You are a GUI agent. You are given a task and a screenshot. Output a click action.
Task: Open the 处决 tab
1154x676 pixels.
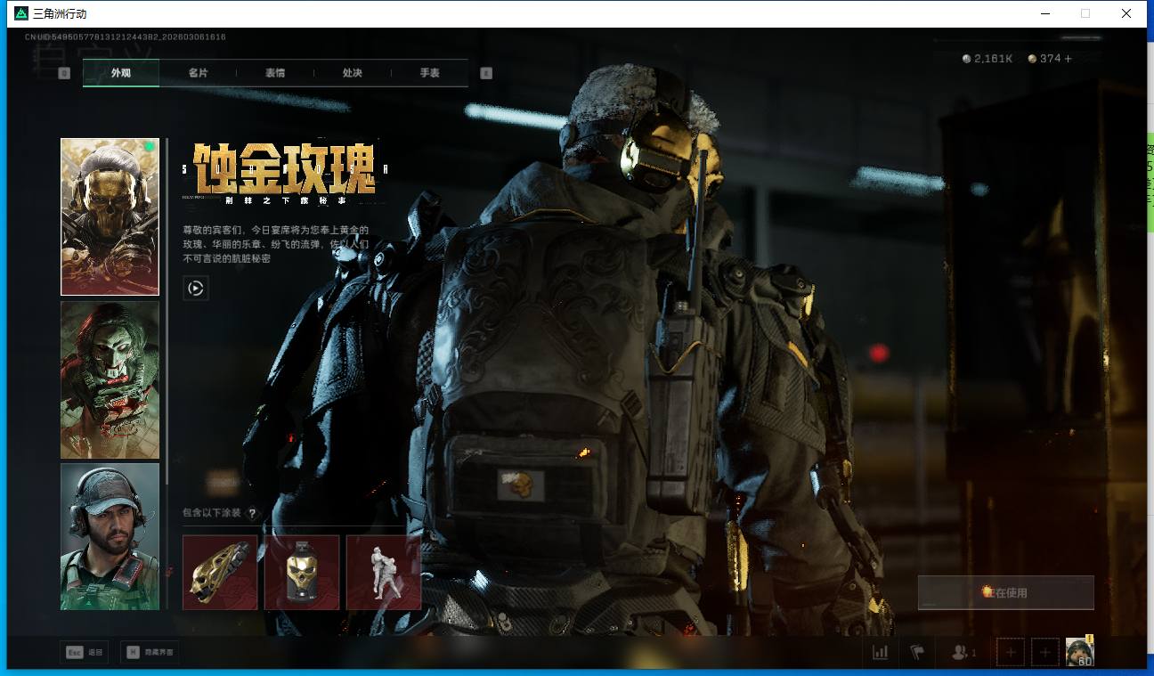pyautogui.click(x=353, y=73)
